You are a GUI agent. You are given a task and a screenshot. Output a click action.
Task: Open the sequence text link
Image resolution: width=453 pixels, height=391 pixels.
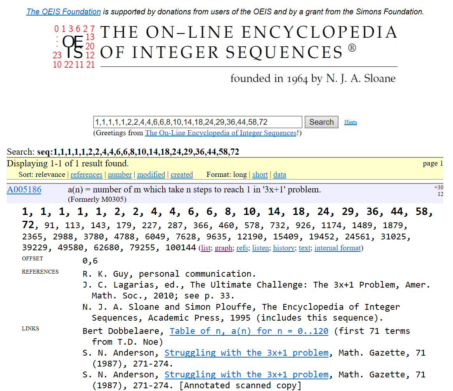[x=304, y=248]
